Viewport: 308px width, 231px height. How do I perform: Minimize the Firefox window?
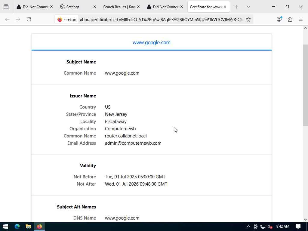coord(273,7)
